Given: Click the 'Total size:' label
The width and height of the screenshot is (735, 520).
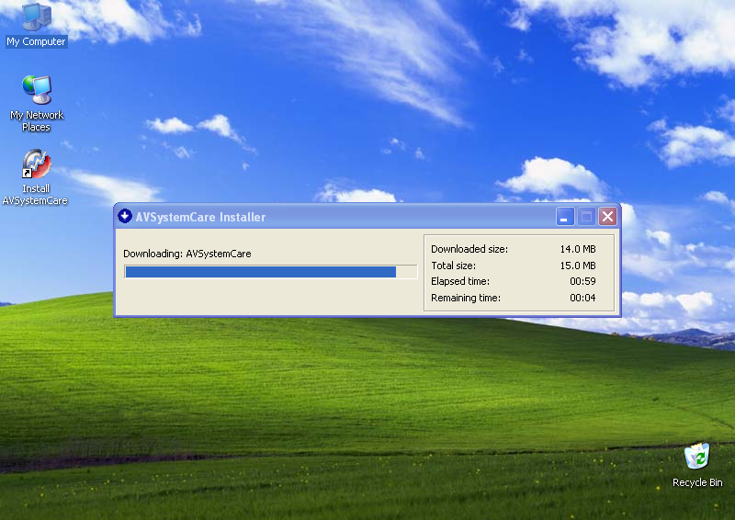Looking at the screenshot, I should point(453,266).
